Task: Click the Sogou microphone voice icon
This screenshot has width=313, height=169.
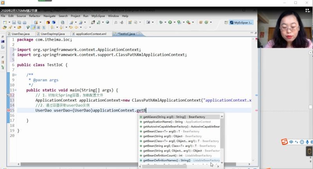Action: tap(307, 142)
